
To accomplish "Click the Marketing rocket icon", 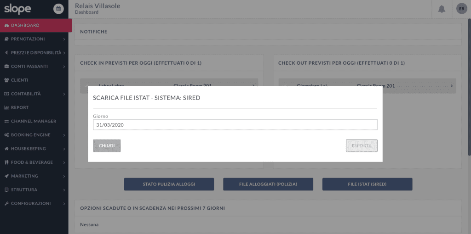I will point(7,176).
